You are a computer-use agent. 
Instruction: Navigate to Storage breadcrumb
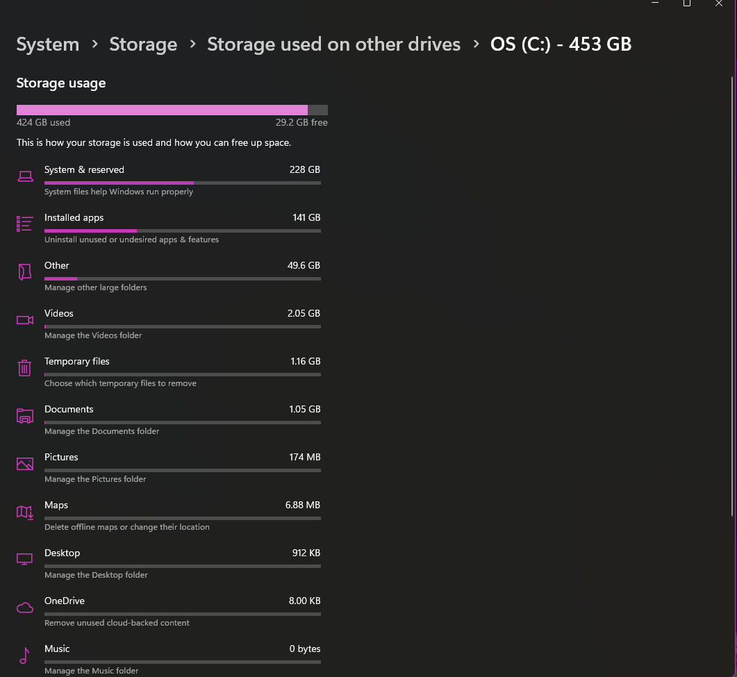[143, 44]
